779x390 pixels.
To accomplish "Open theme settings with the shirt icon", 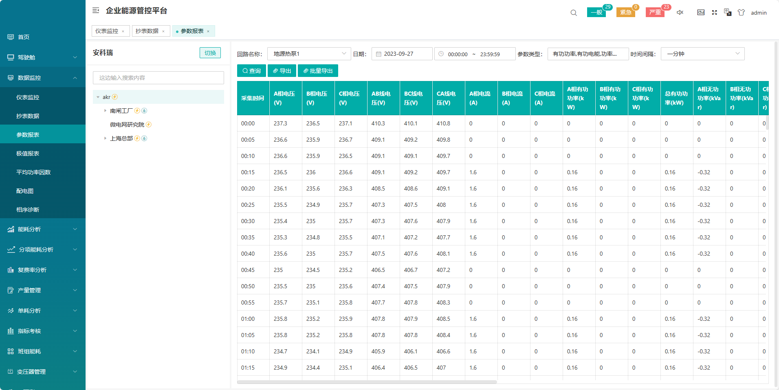I will [741, 13].
